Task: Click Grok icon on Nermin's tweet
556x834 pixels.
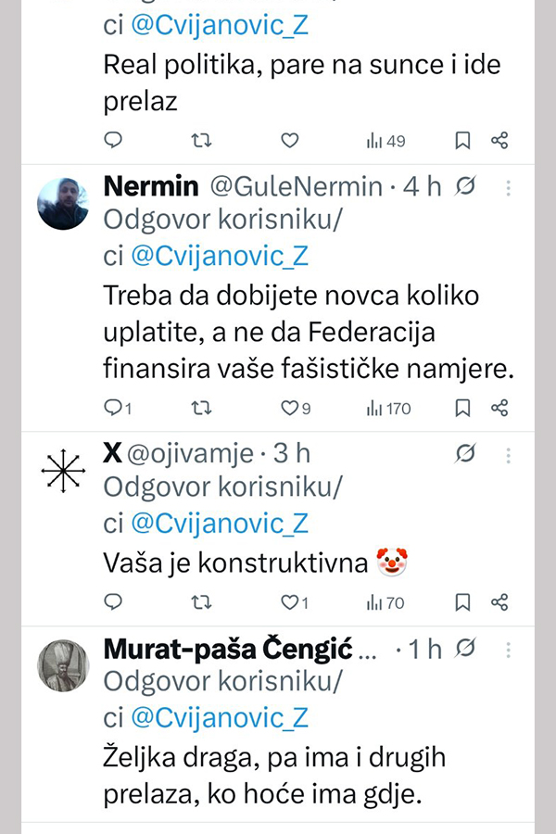Action: 467,187
